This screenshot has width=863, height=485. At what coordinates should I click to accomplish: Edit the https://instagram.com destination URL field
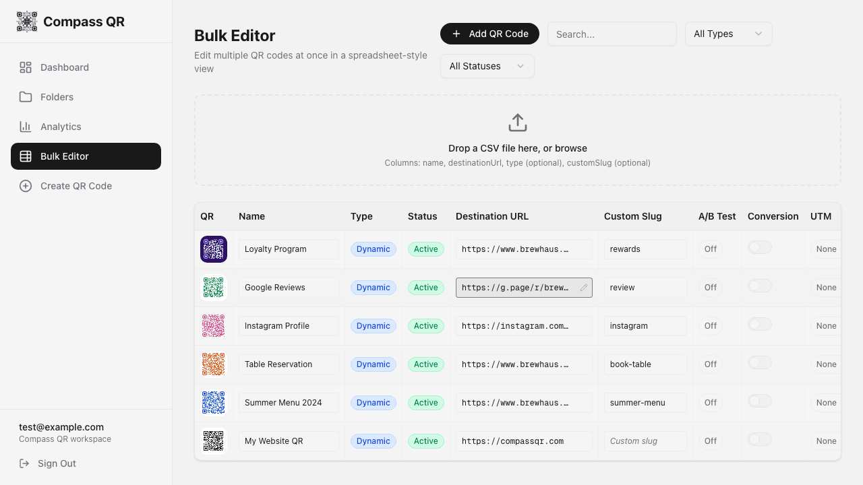coord(524,326)
